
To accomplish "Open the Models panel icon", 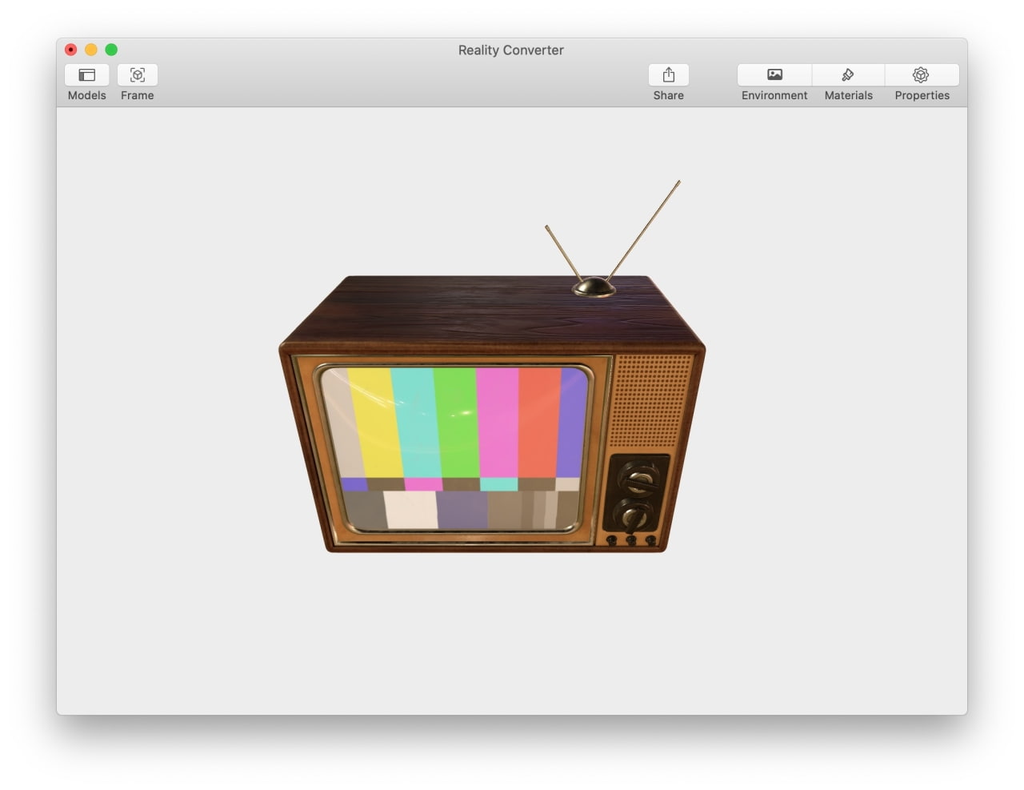I will tap(86, 74).
